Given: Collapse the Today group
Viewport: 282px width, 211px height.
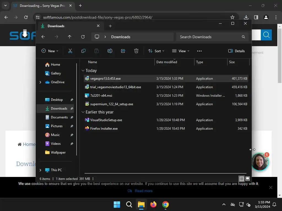Looking at the screenshot, I should 83,71.
